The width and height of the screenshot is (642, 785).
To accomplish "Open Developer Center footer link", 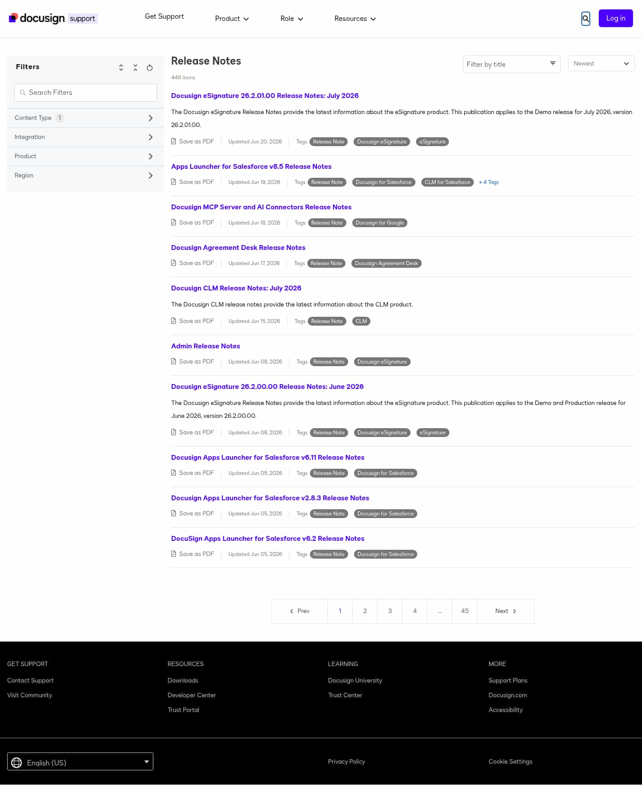I will [192, 695].
